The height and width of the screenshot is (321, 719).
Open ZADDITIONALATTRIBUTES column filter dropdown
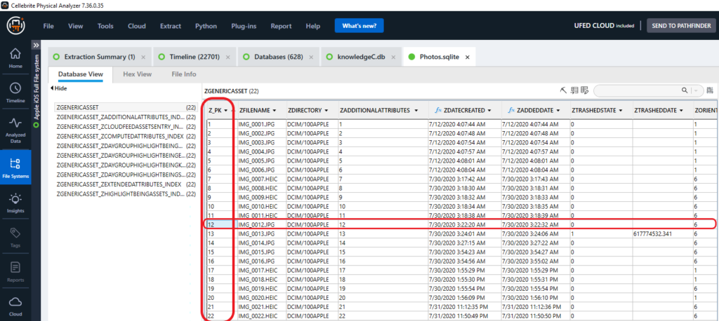416,110
